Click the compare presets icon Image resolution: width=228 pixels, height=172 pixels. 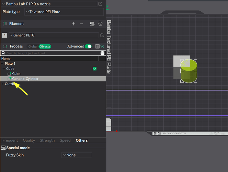tap(102, 46)
